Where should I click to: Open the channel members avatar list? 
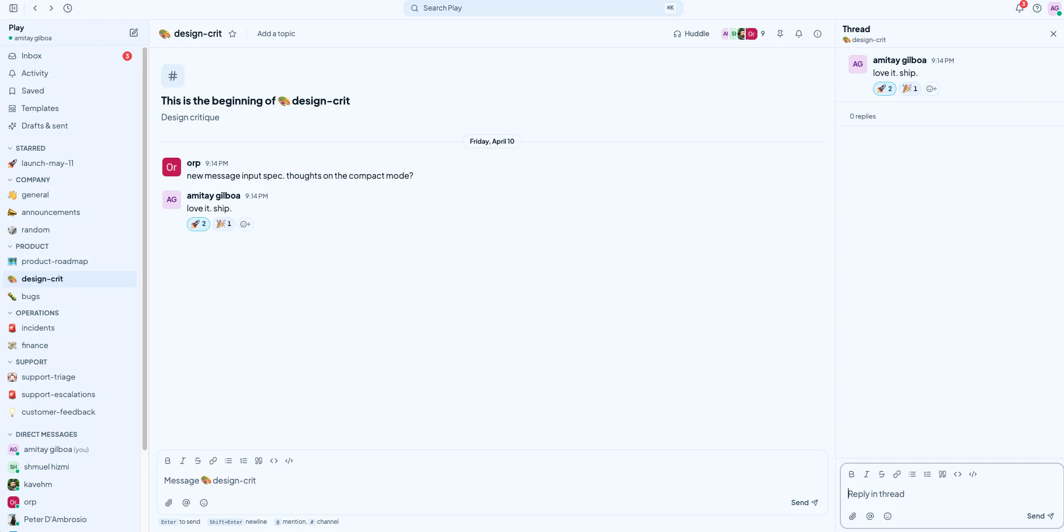click(743, 34)
